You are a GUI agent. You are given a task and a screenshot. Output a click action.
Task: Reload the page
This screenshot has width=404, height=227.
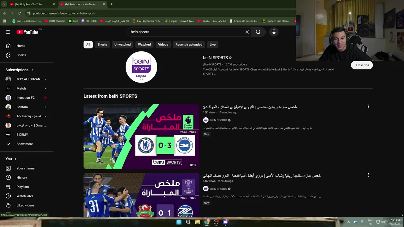tap(20, 13)
